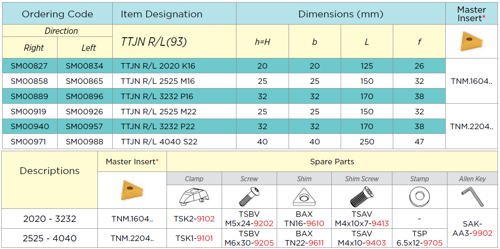This screenshot has height=249, width=500.
Task: Click item TTJN R/L 2525 M16
Action: pyautogui.click(x=158, y=81)
